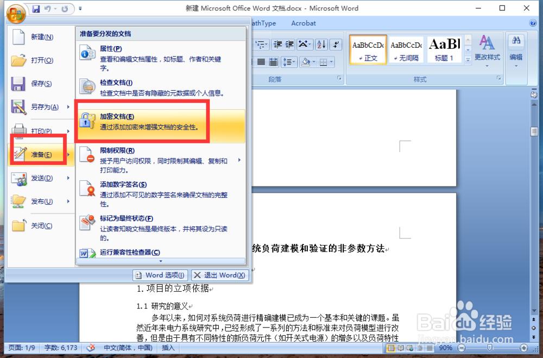Expand the 另存为 submenu arrow

(x=68, y=106)
